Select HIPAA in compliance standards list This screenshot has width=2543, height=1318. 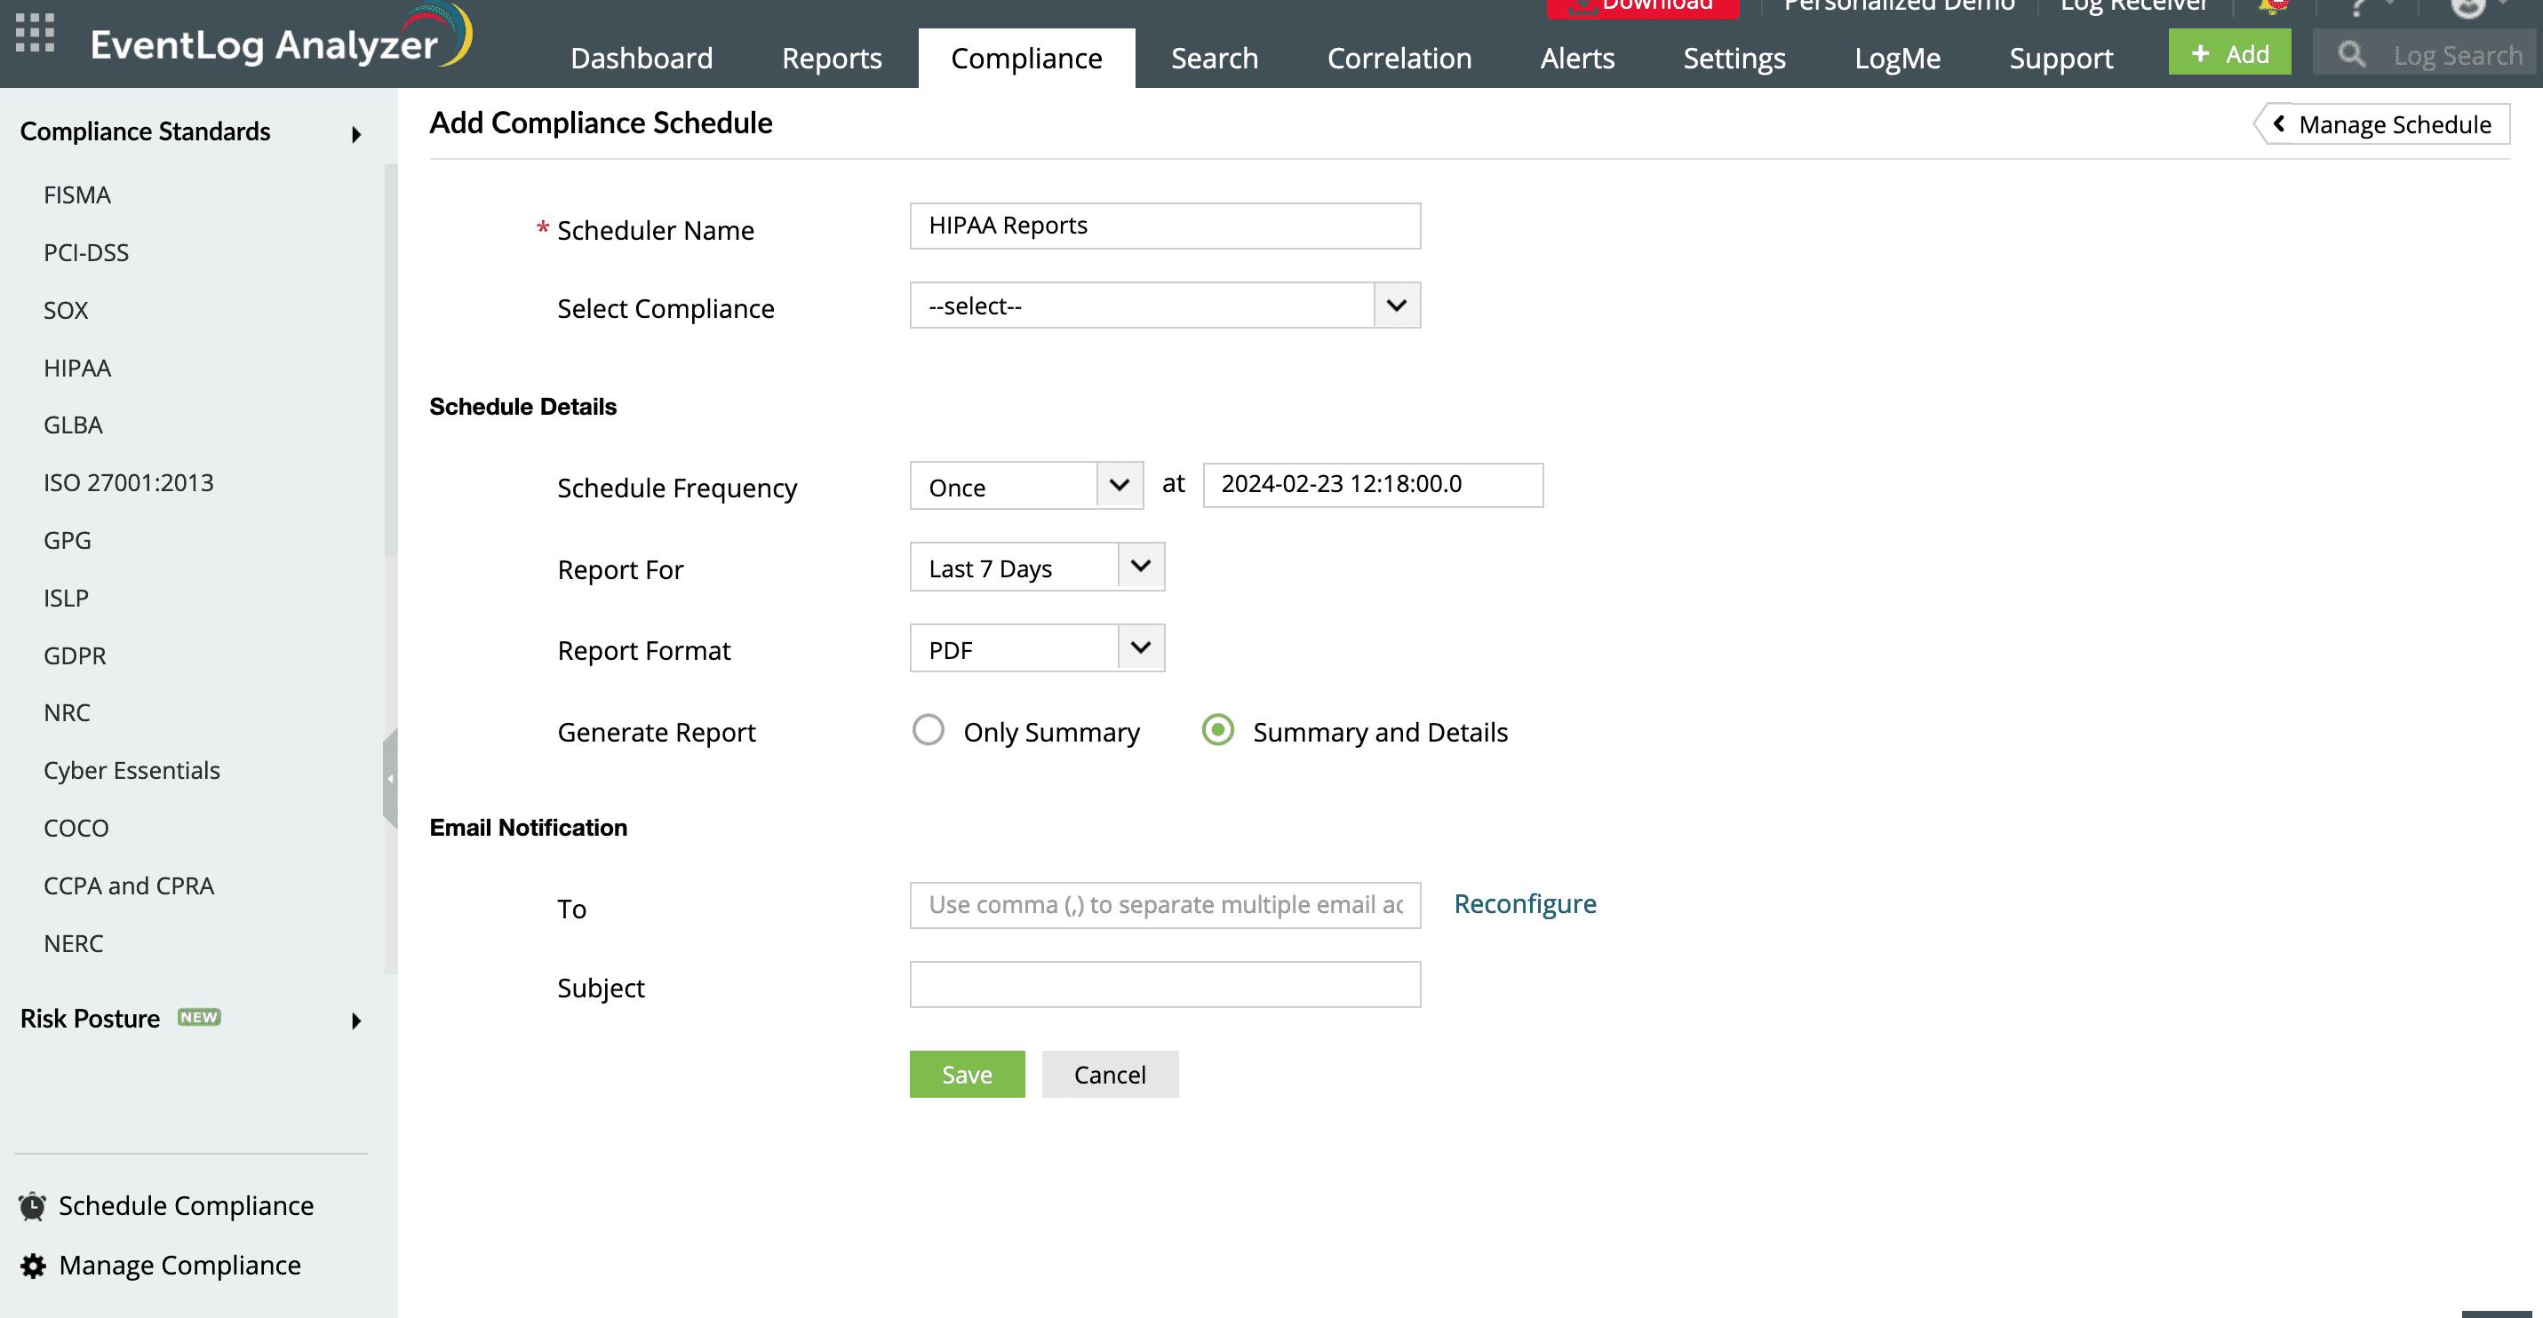77,368
